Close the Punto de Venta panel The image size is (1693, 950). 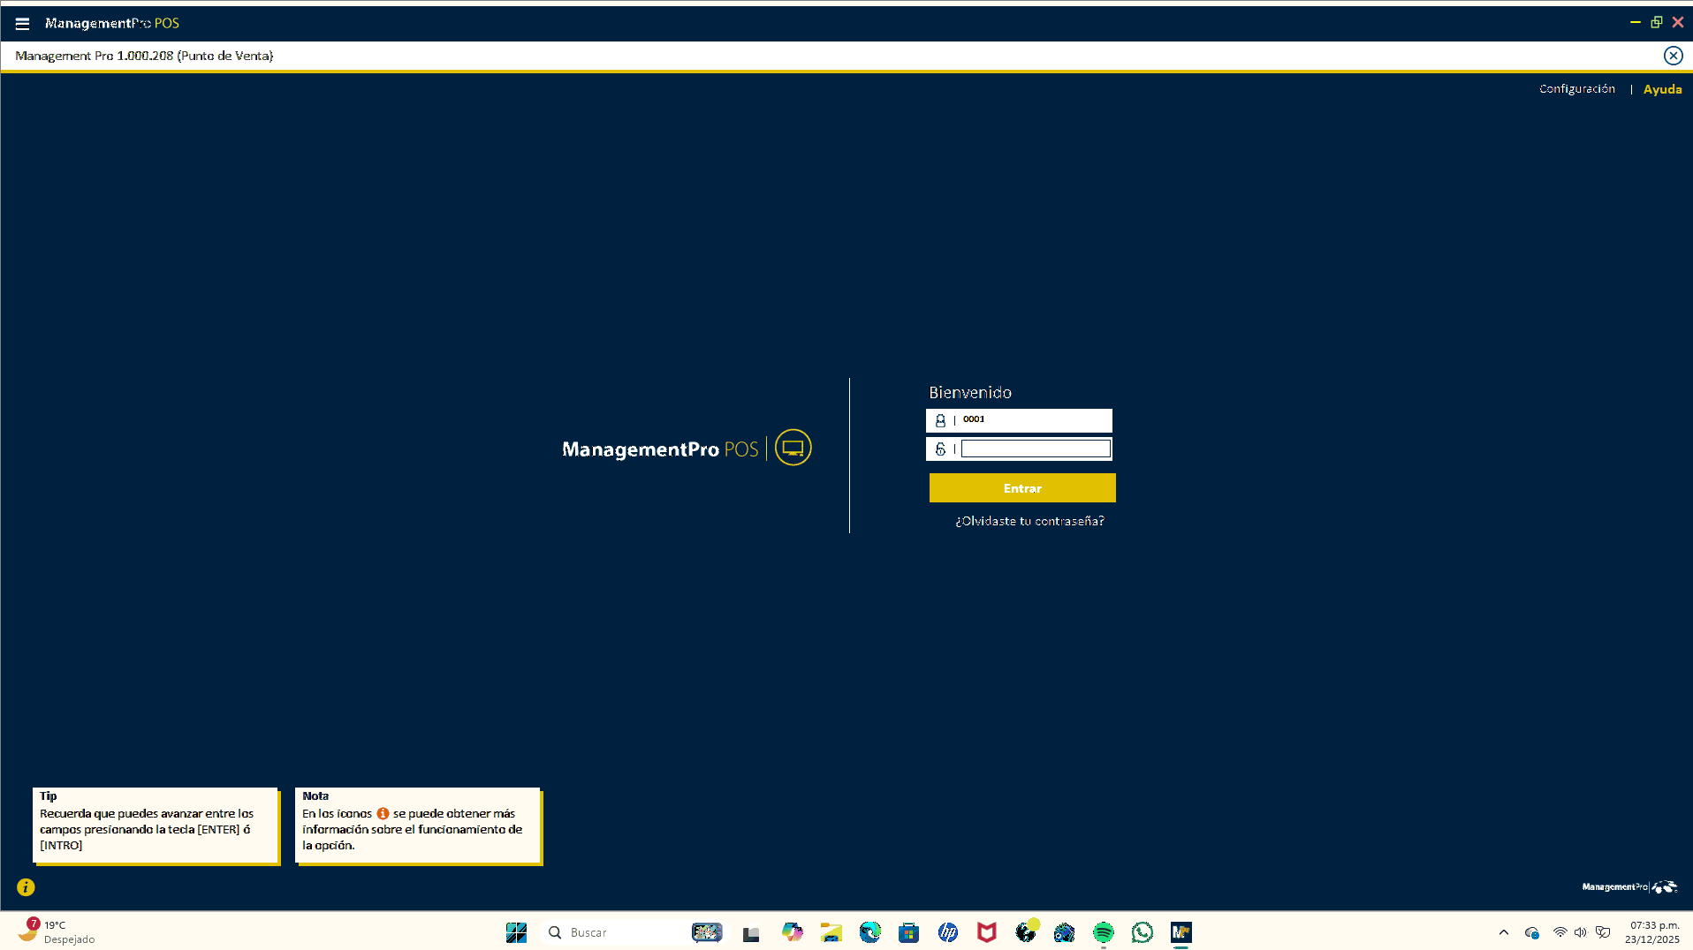click(x=1673, y=56)
